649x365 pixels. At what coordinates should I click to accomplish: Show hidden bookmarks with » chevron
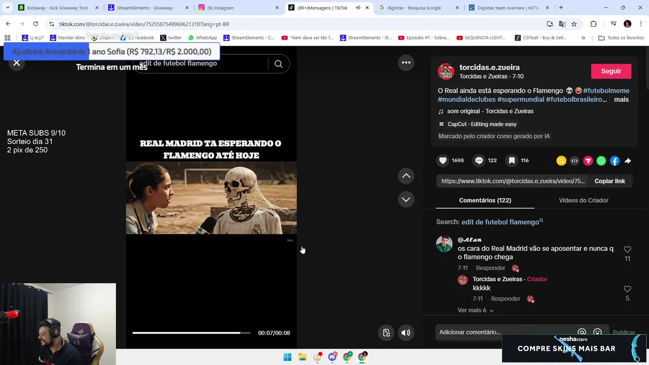[x=583, y=38]
